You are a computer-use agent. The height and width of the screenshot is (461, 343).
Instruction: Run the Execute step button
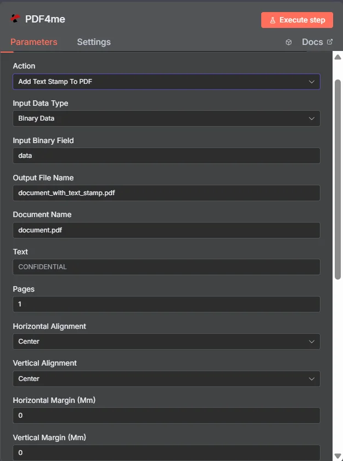[x=297, y=20]
